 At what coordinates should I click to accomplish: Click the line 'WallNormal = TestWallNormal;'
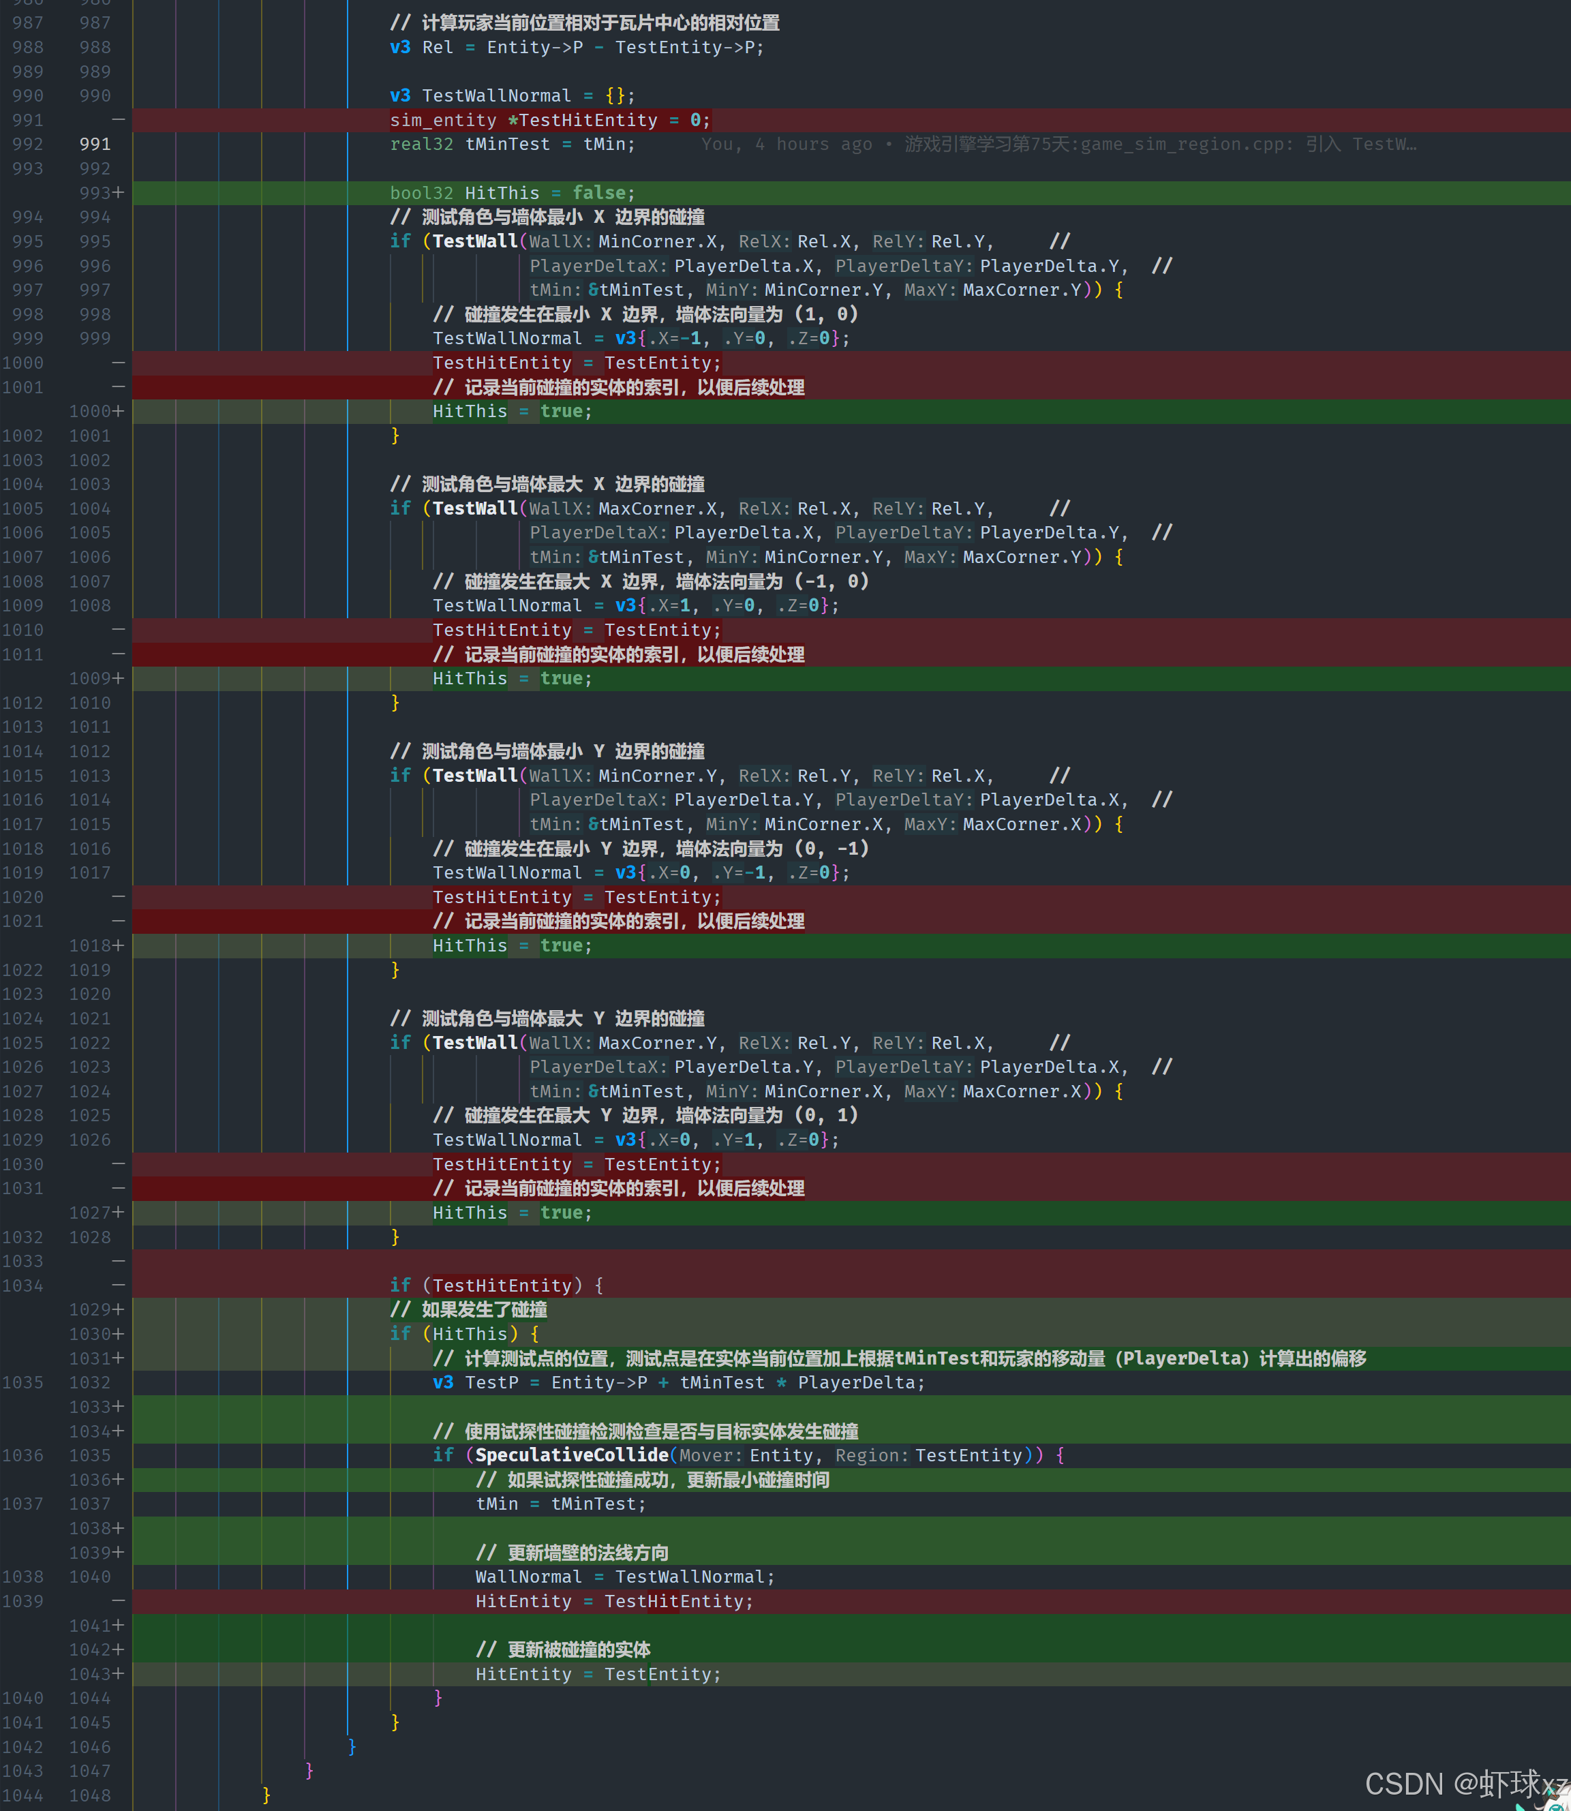click(x=625, y=1577)
